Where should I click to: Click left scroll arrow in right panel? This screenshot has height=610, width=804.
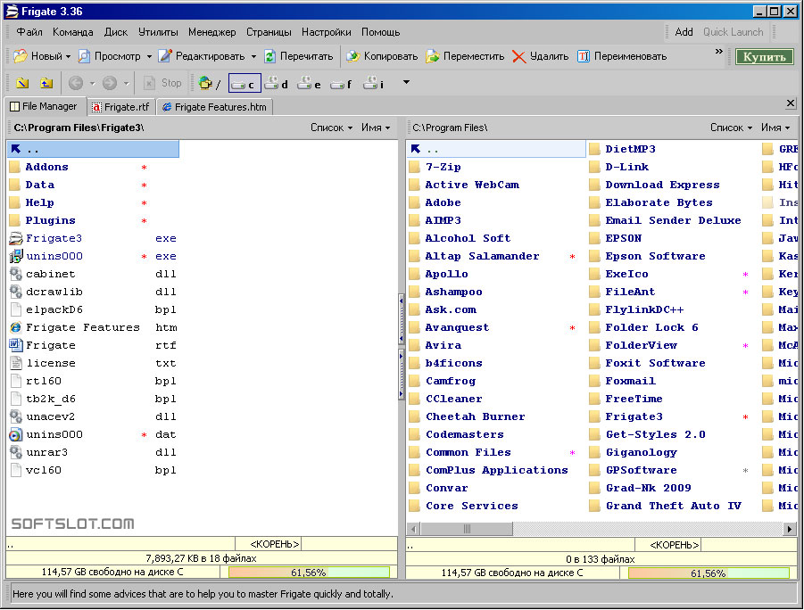coord(413,529)
